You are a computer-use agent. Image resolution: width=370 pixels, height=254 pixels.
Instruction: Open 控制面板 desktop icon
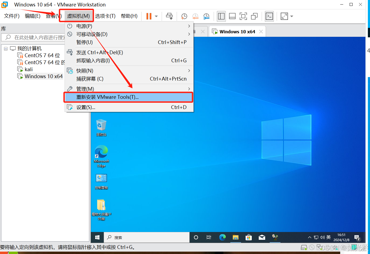101,182
